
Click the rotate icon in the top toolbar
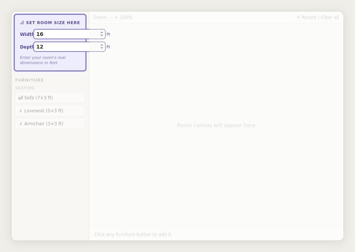[298, 17]
